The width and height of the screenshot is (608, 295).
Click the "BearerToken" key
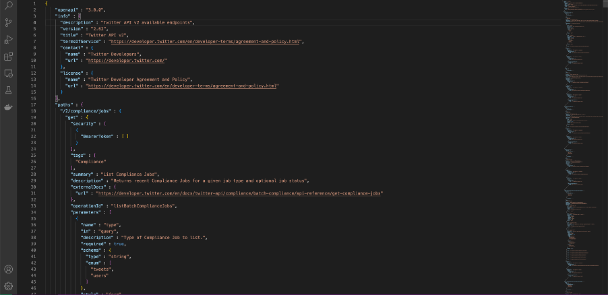[x=98, y=137]
